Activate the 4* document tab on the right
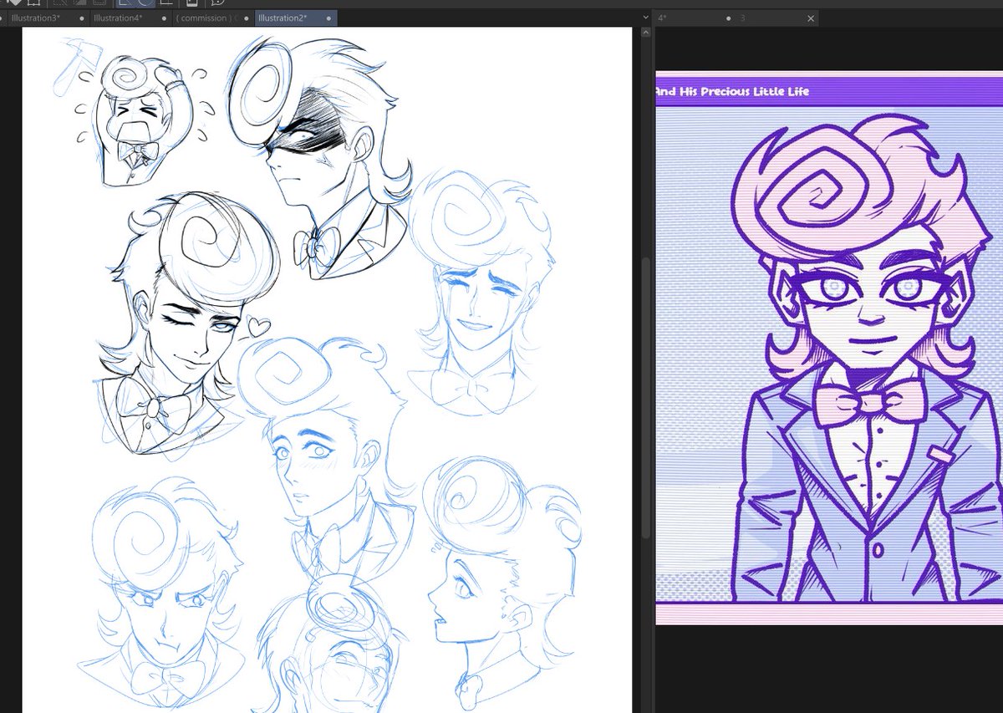1003x713 pixels. coord(660,18)
